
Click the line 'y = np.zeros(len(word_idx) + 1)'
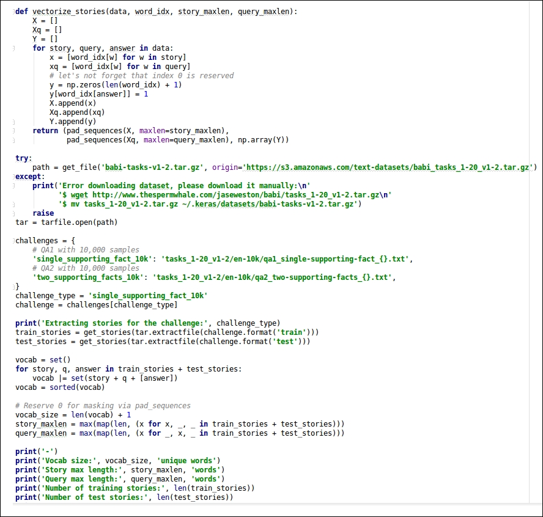pyautogui.click(x=116, y=85)
